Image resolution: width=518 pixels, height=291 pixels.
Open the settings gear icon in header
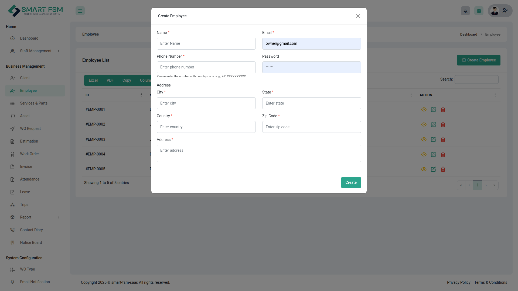tap(479, 11)
